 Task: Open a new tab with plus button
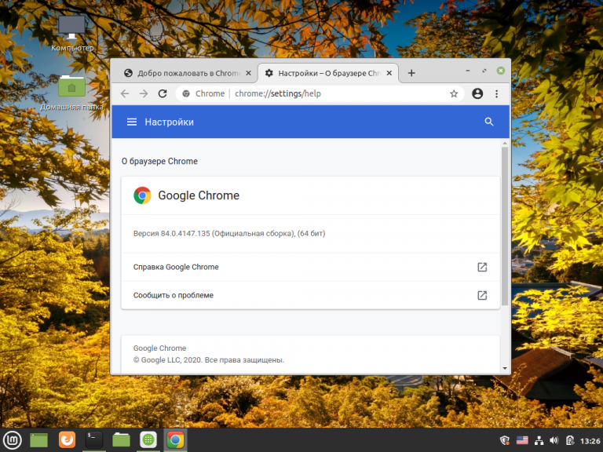(x=411, y=73)
